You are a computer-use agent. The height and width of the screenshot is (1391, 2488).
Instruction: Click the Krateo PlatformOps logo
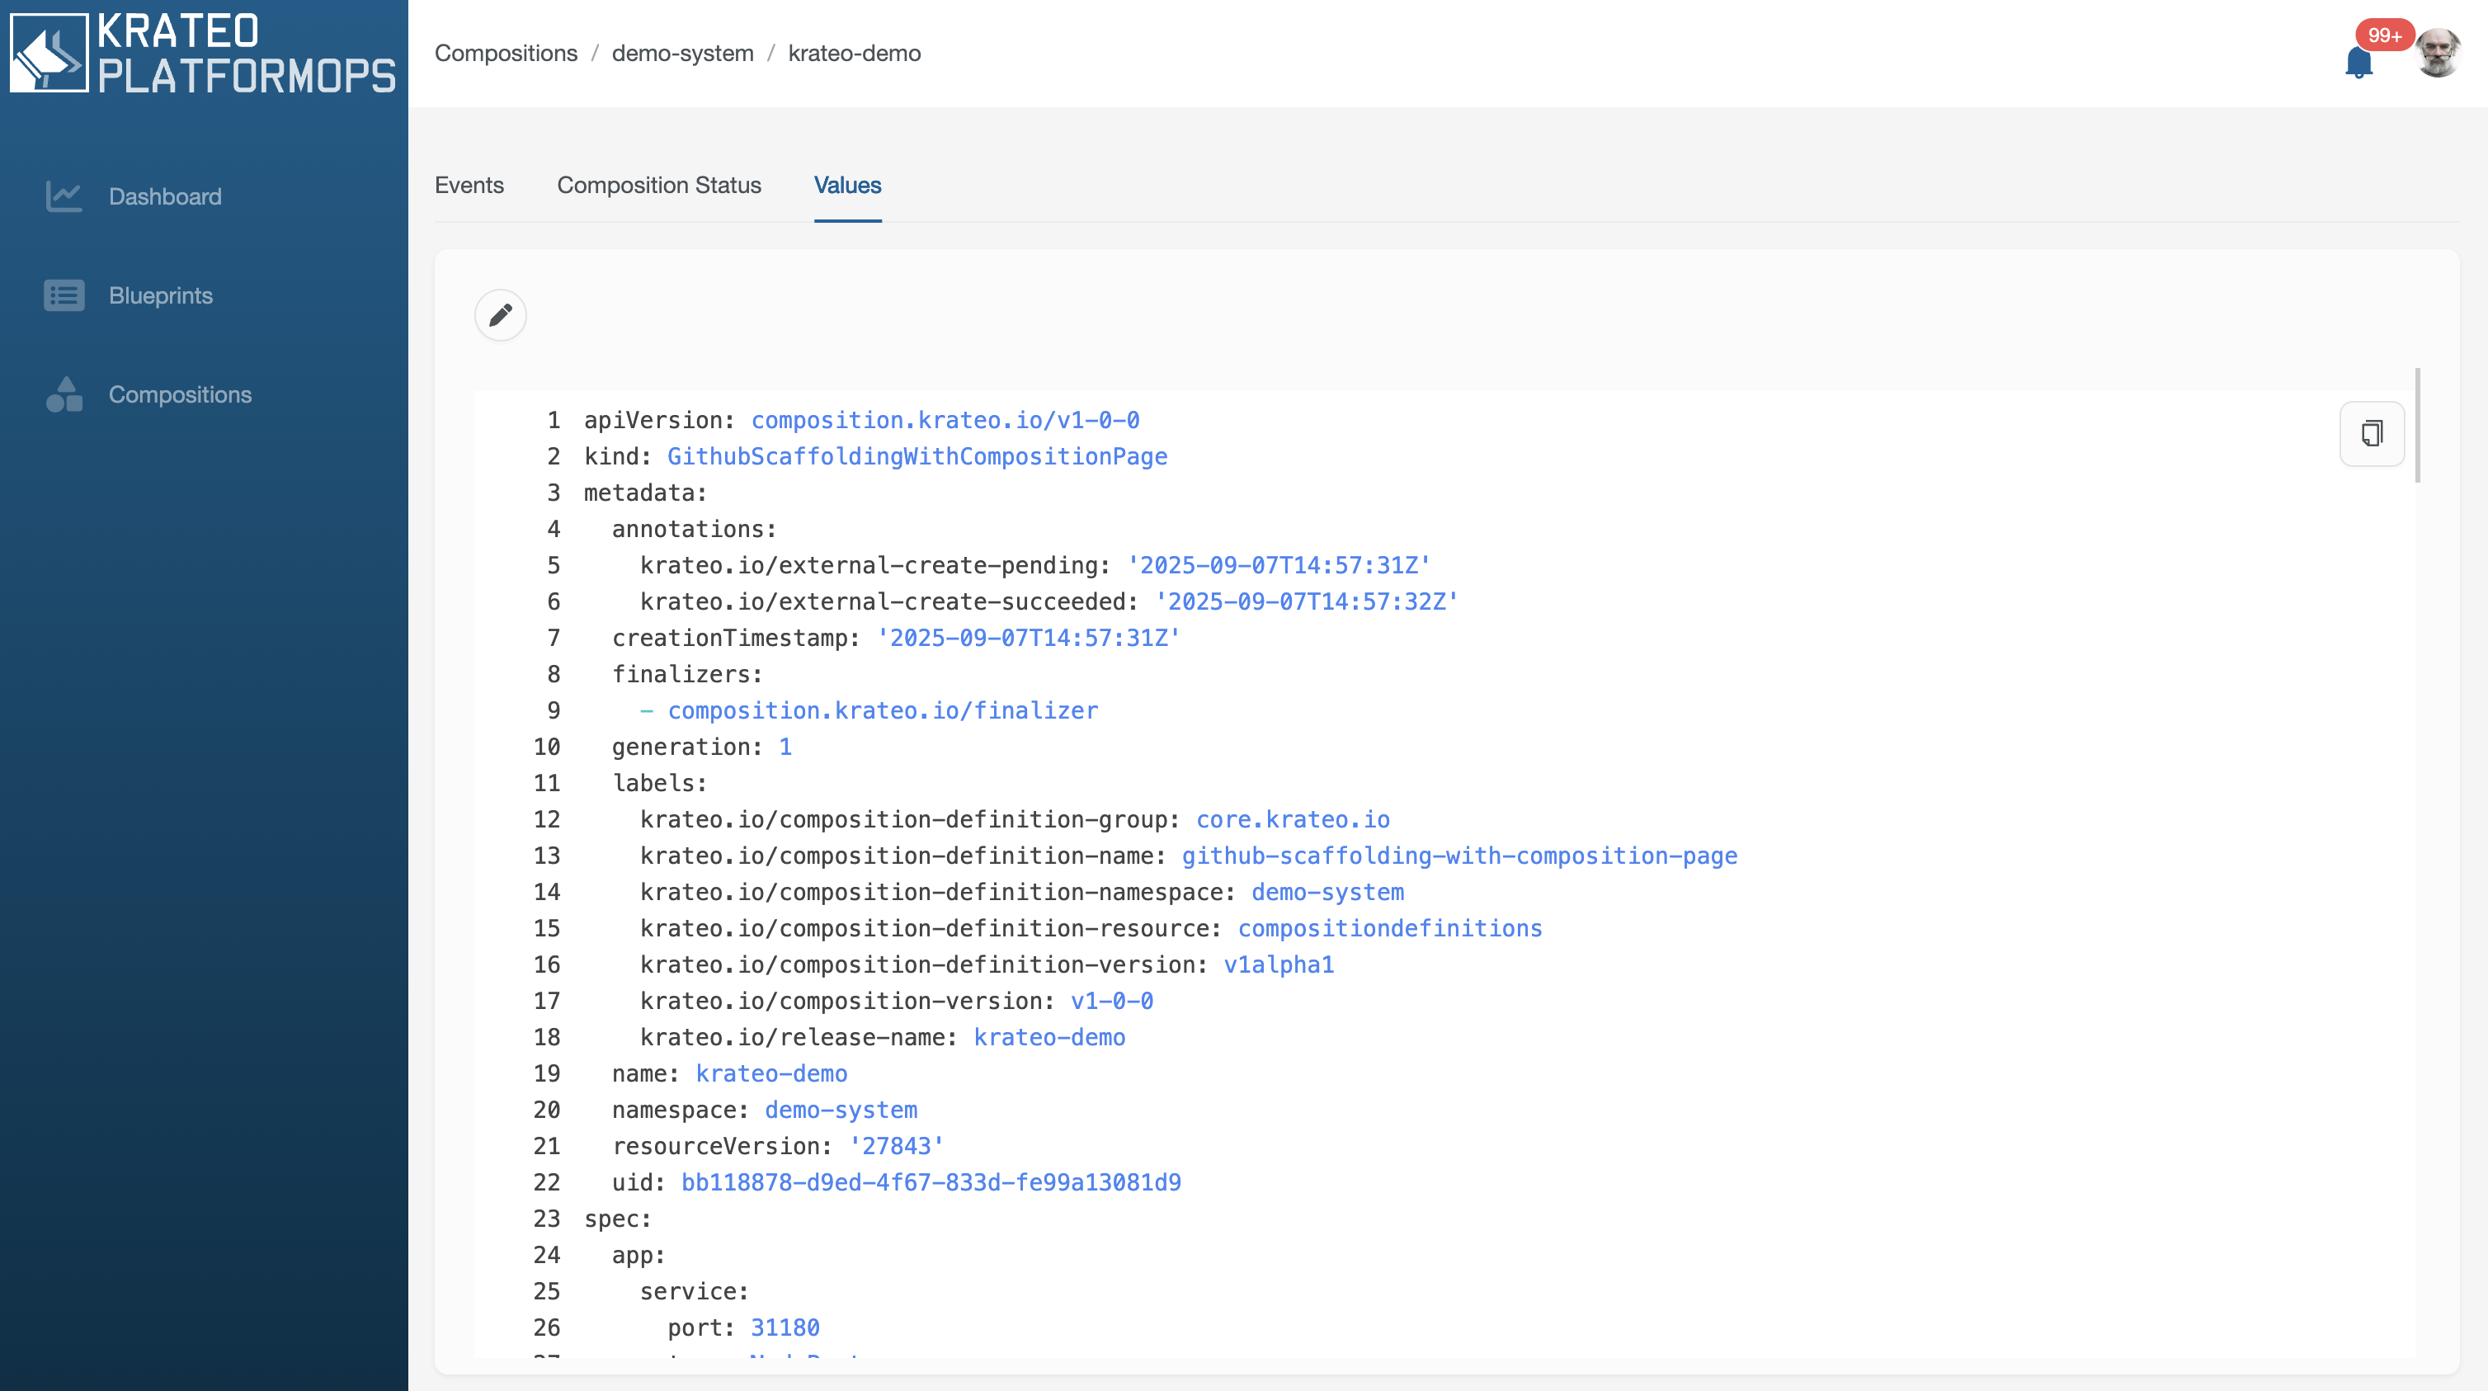tap(203, 53)
